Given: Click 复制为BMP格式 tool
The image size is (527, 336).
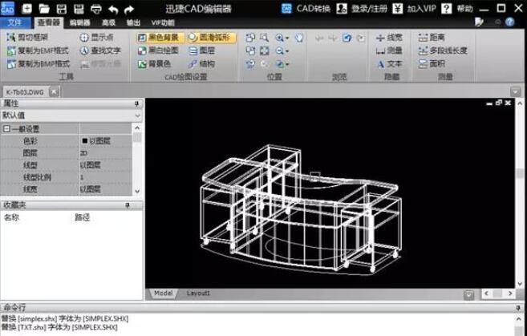Looking at the screenshot, I should 38,64.
